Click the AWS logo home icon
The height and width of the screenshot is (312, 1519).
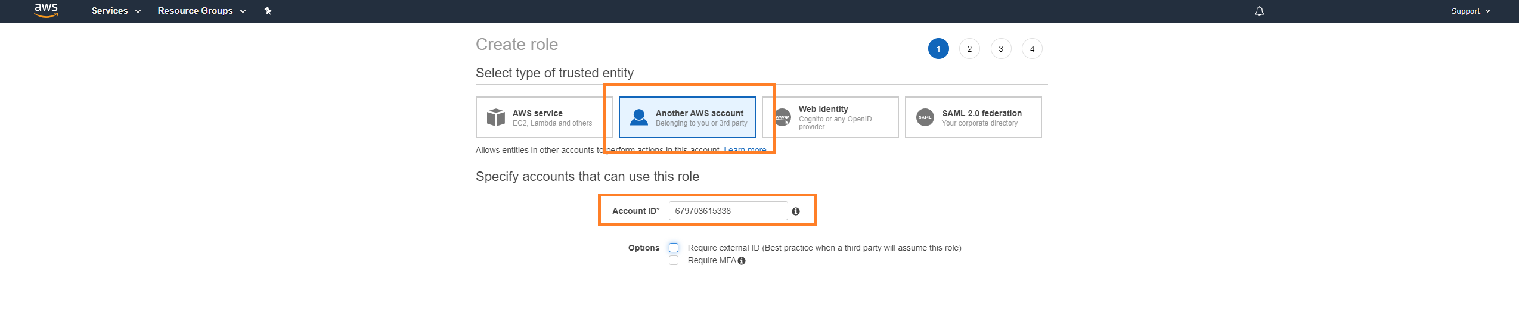click(x=46, y=10)
